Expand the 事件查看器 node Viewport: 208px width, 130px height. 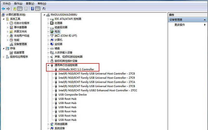pos(8,28)
